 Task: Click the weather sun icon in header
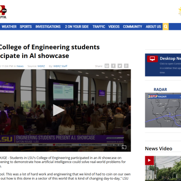[180, 11]
